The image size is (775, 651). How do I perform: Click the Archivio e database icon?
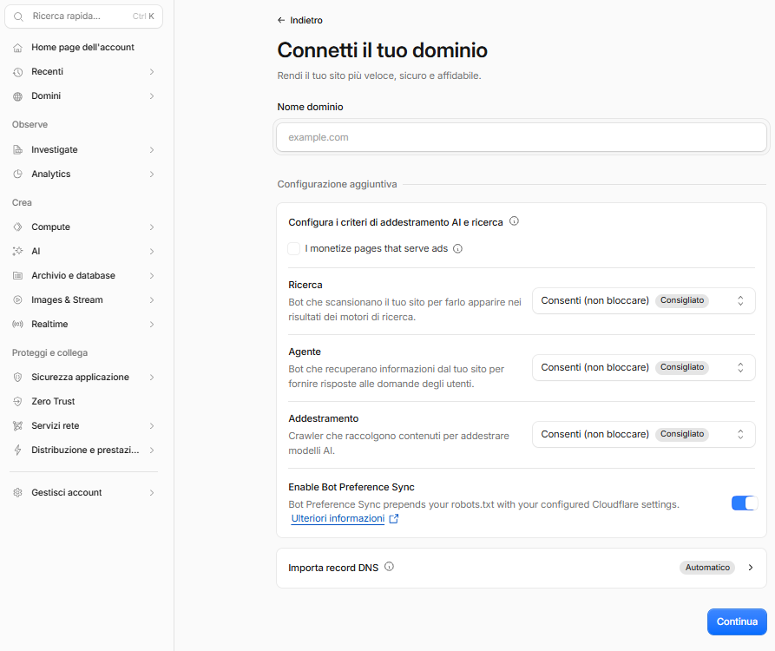(18, 275)
